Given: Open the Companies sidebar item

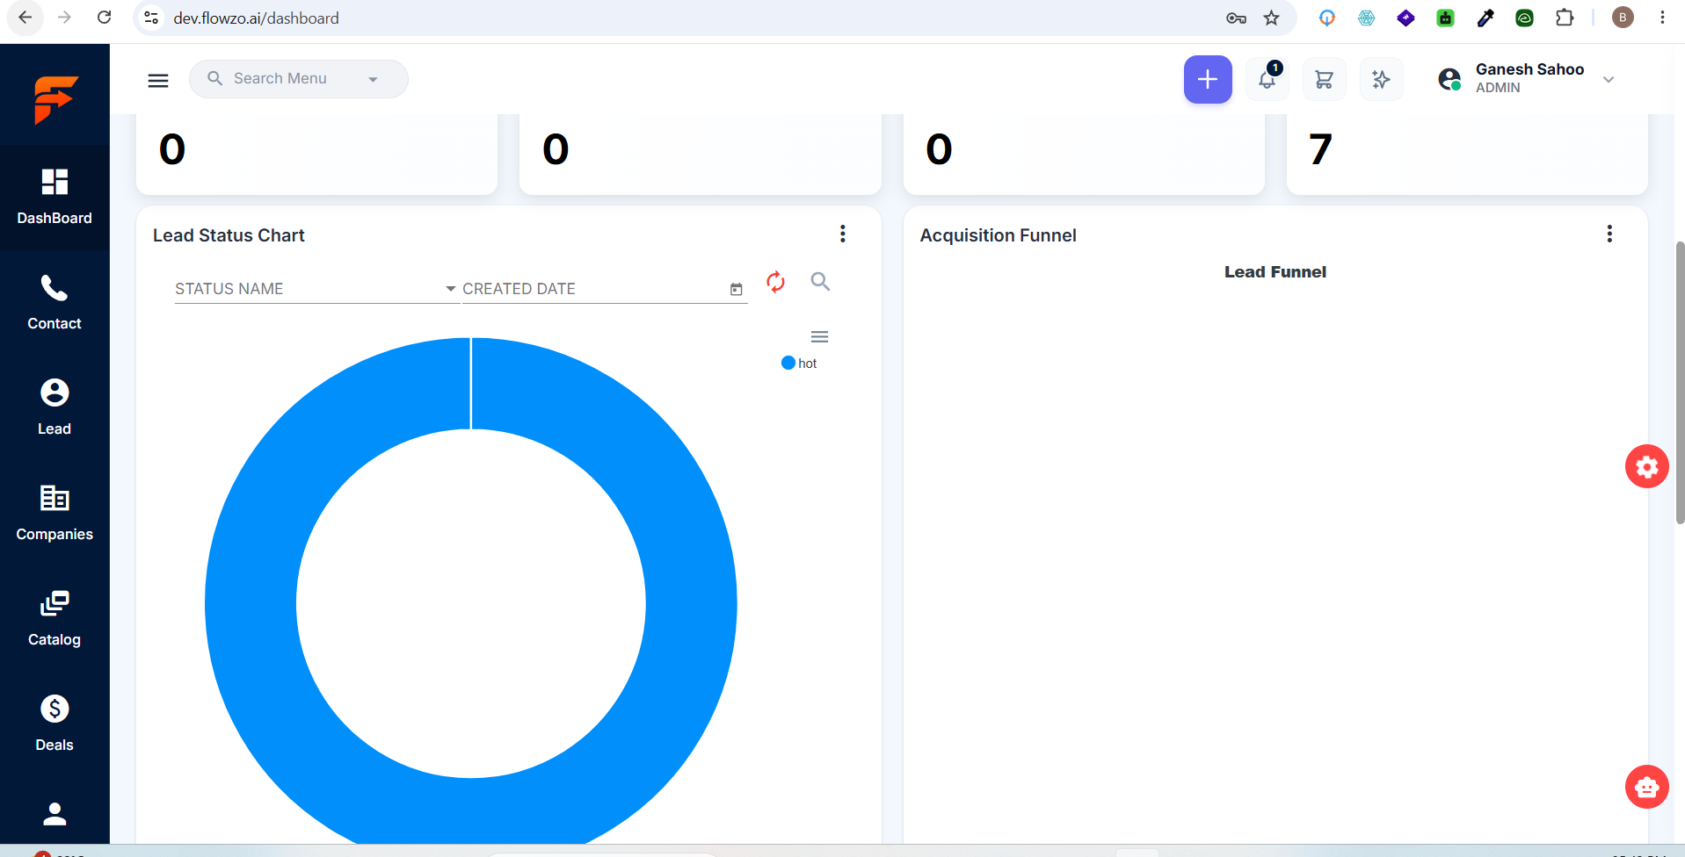Looking at the screenshot, I should (x=54, y=514).
